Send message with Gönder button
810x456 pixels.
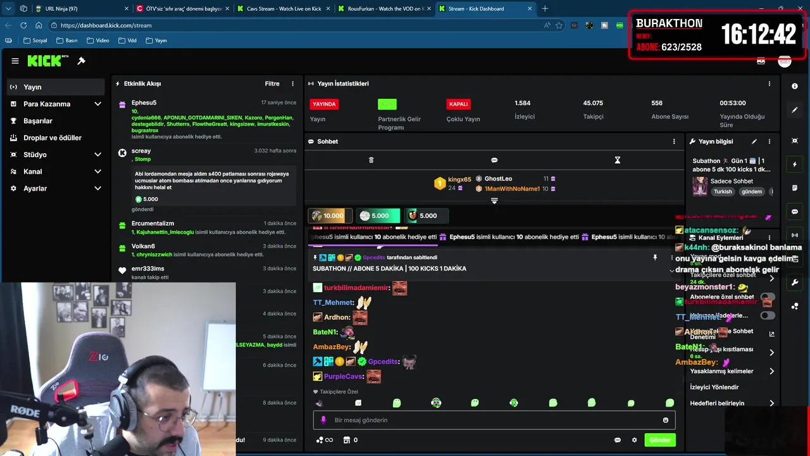tap(660, 440)
